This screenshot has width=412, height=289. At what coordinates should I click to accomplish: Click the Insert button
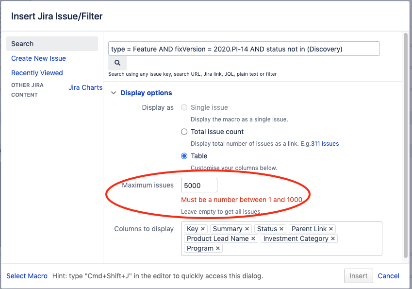pyautogui.click(x=358, y=276)
